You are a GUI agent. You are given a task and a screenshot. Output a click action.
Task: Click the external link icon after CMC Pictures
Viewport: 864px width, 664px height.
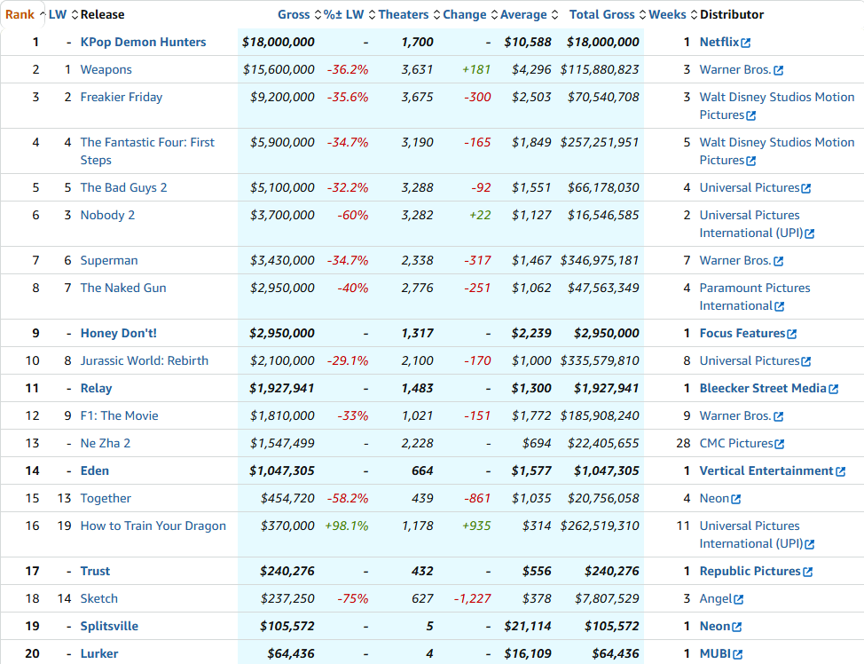tap(780, 444)
